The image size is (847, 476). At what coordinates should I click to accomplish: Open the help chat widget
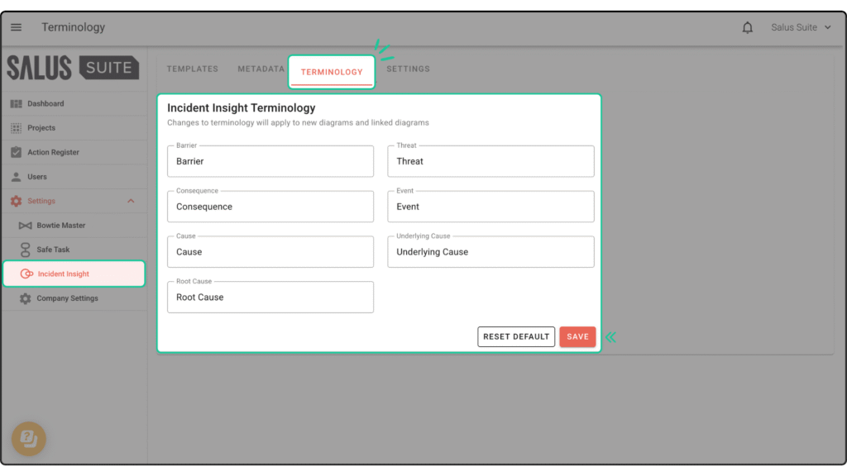click(28, 439)
